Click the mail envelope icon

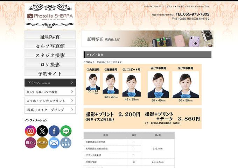[x=54, y=143]
